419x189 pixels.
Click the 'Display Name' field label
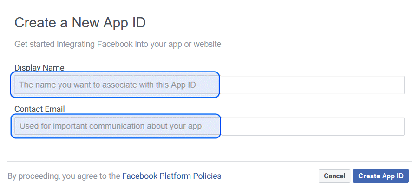pyautogui.click(x=39, y=68)
